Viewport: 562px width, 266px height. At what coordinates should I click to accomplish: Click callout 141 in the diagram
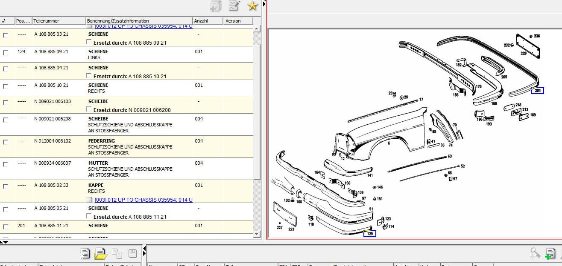click(370, 175)
